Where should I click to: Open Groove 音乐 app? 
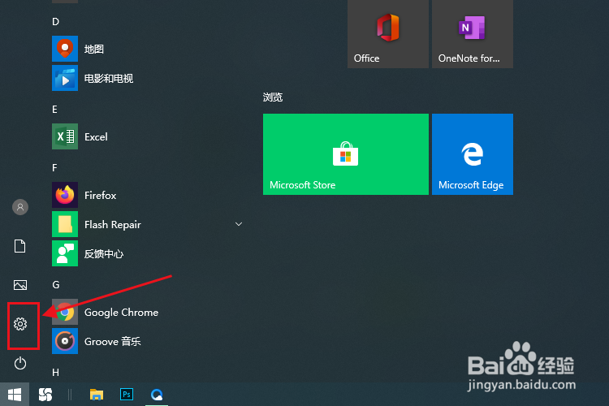(147, 341)
